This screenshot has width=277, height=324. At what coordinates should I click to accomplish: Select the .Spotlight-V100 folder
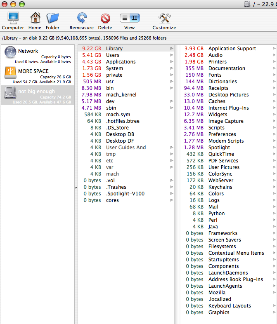tap(126, 194)
